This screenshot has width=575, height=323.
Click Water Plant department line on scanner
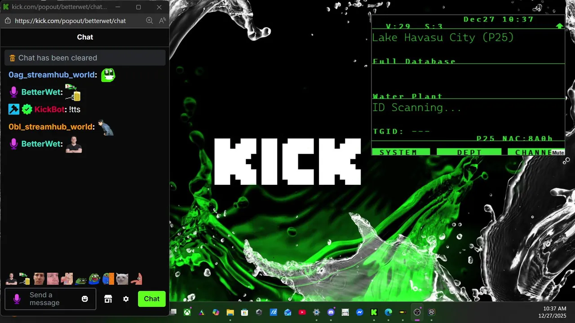point(407,96)
